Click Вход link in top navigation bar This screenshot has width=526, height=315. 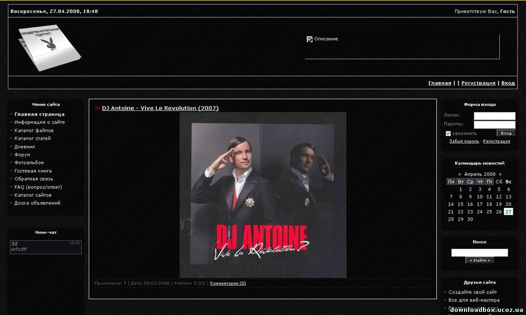[508, 83]
